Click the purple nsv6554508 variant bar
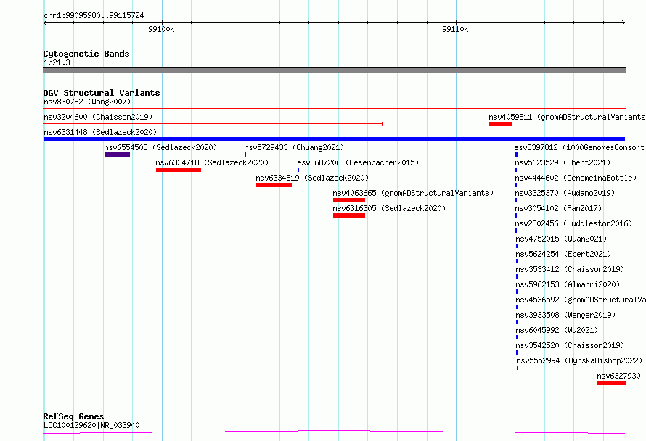Screen dimensions: 646x441 click(117, 154)
